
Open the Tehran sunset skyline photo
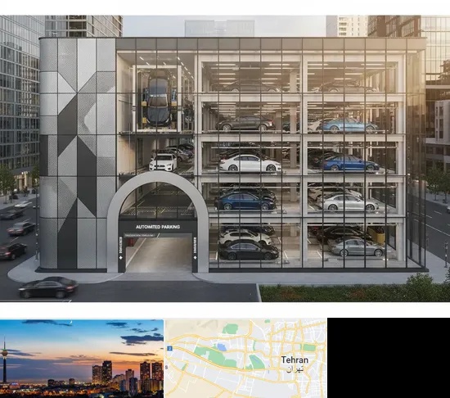tap(82, 358)
